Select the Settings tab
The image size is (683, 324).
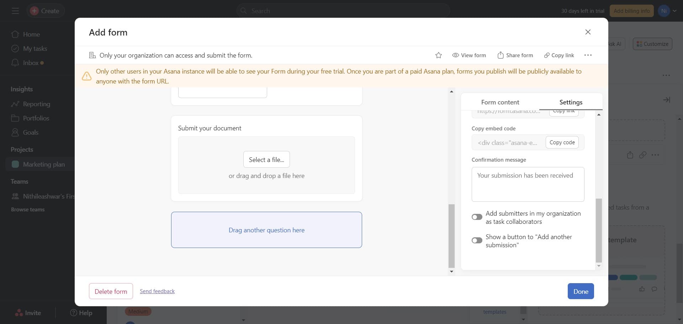coord(571,102)
